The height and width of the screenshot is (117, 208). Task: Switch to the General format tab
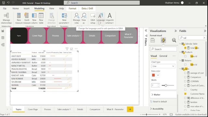point(163,56)
